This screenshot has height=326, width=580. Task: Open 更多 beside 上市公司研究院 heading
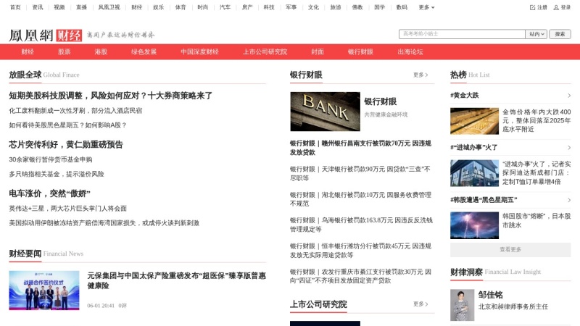[420, 304]
